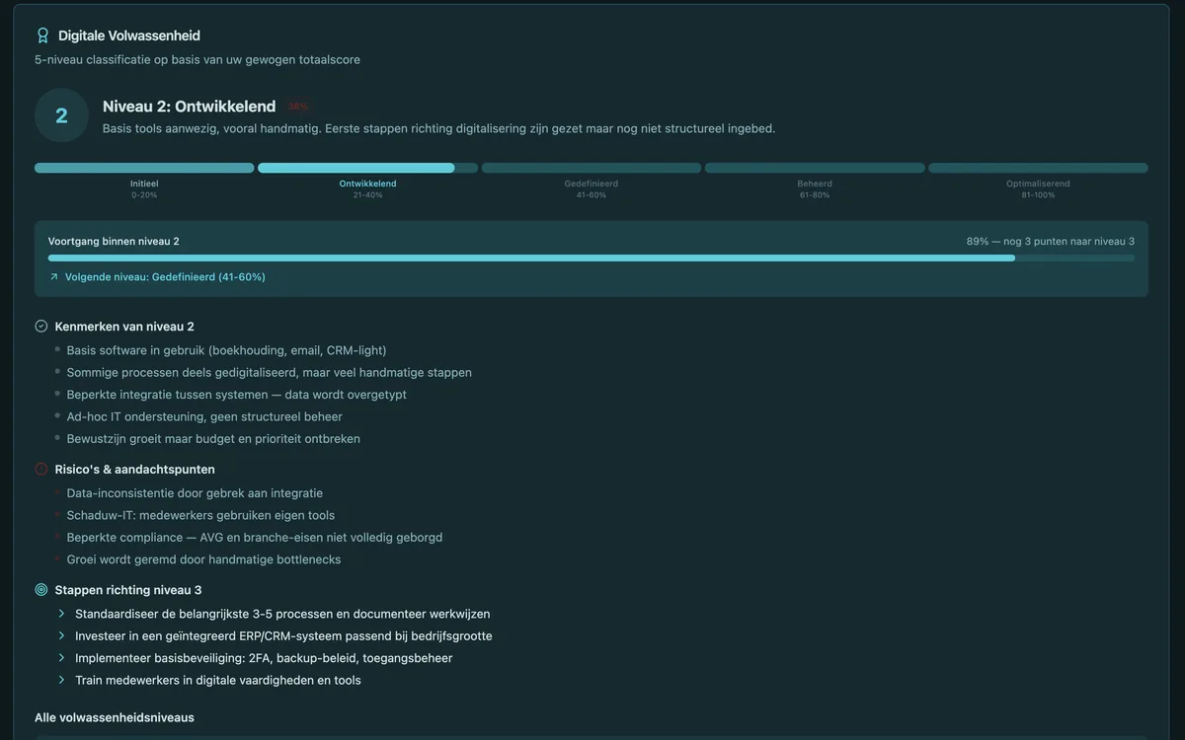This screenshot has width=1185, height=740.
Task: Click the 'Basis tools aanwezig' description text
Action: tap(439, 128)
